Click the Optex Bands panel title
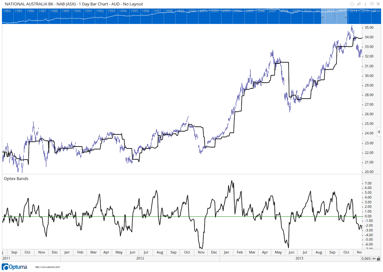This screenshot has height=272, width=383. click(16, 178)
